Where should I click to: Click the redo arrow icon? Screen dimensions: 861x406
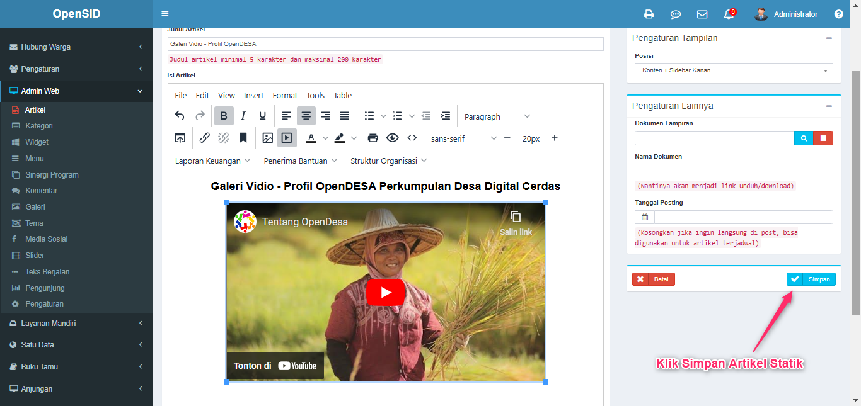coord(200,116)
